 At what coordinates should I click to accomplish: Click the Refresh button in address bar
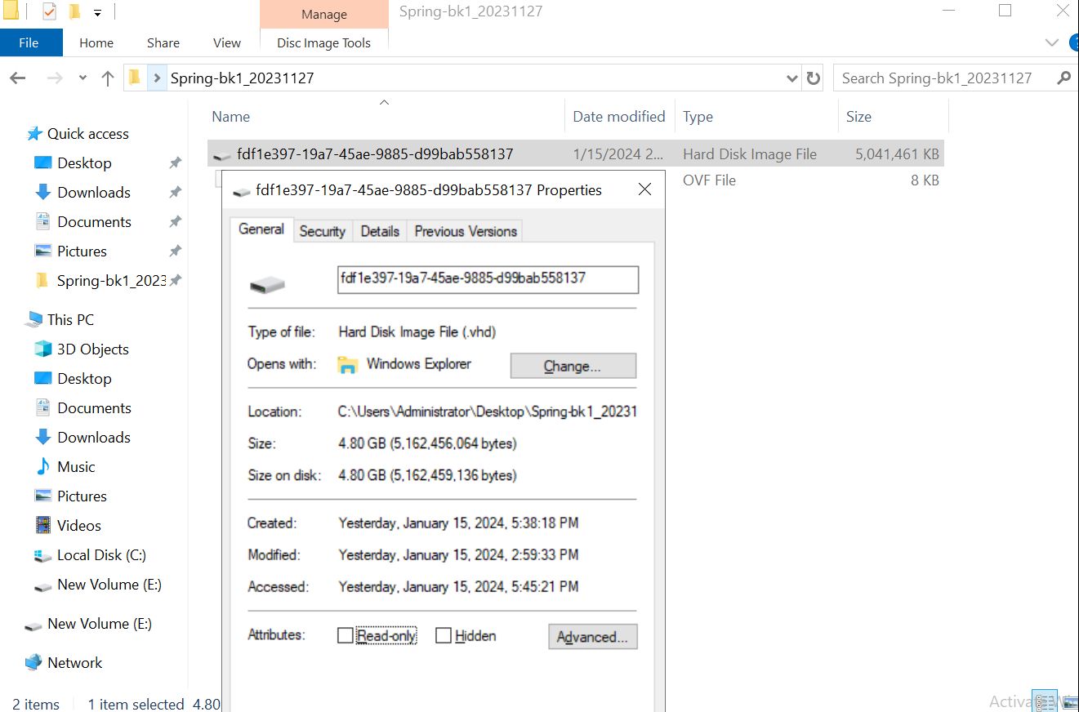pos(813,78)
